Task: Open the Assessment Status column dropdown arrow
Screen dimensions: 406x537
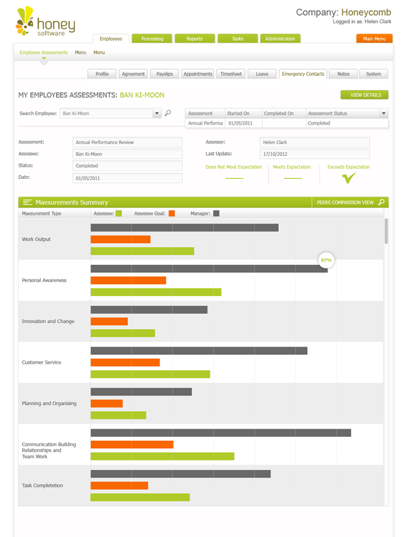Action: tap(384, 114)
